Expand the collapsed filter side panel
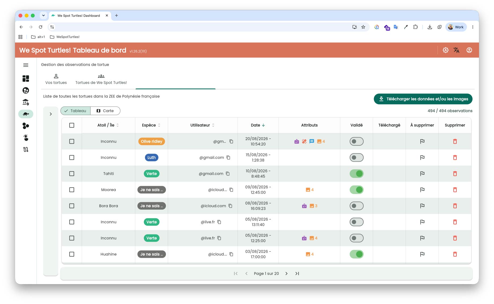This screenshot has width=494, height=304. (51, 114)
